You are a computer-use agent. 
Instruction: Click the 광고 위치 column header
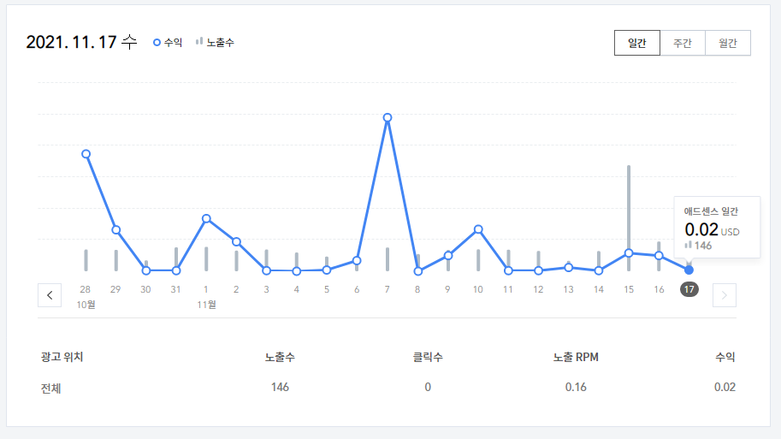[62, 358]
